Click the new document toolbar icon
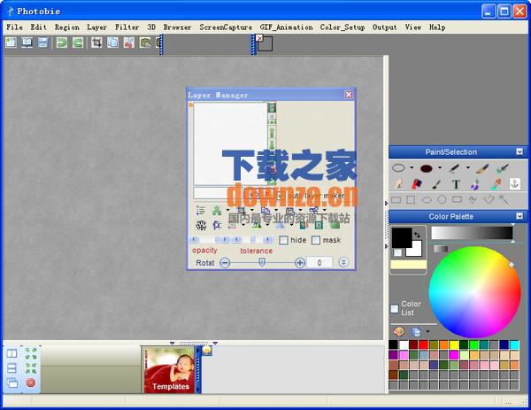531x410 pixels. [x=11, y=43]
